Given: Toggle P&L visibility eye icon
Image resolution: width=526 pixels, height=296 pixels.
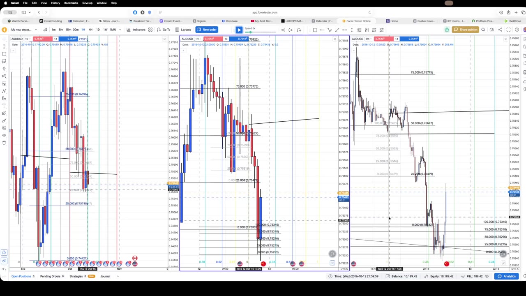Looking at the screenshot, I should (487, 276).
